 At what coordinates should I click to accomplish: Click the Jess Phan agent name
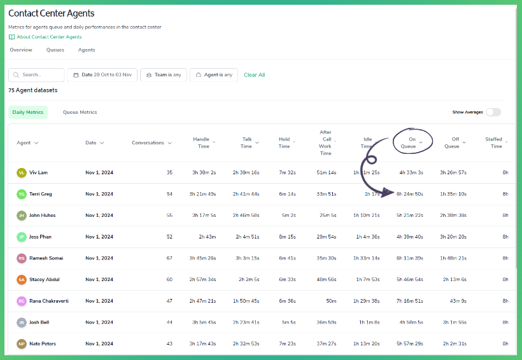click(40, 237)
